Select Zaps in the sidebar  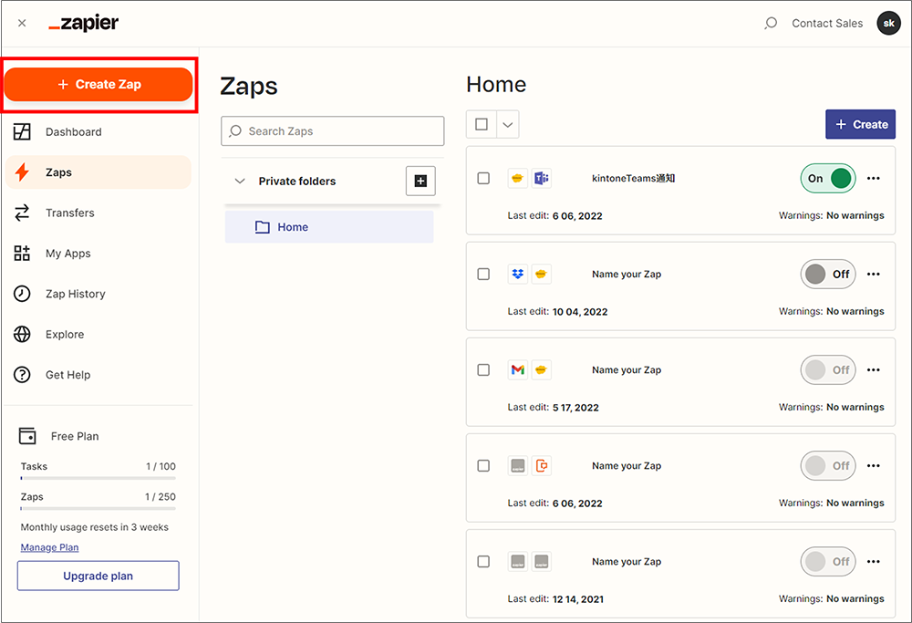tap(98, 172)
